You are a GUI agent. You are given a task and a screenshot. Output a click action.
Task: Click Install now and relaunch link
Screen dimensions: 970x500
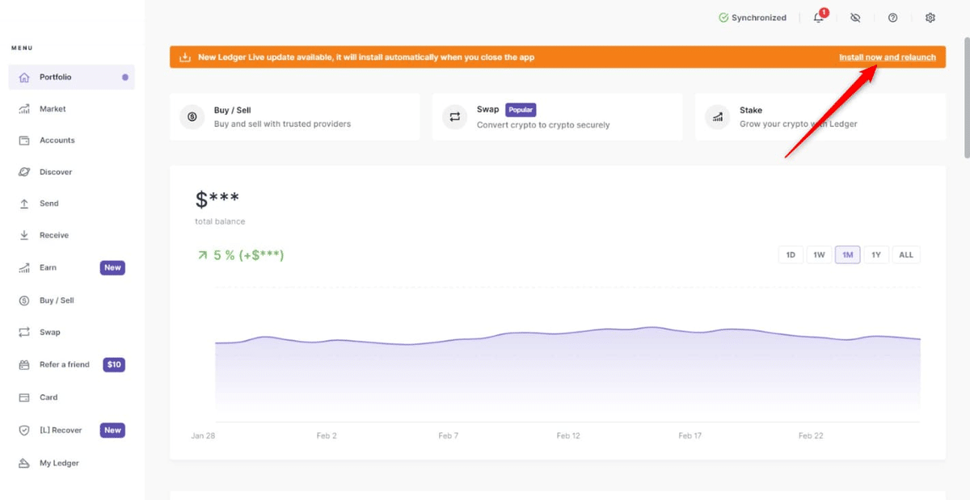[x=887, y=57]
